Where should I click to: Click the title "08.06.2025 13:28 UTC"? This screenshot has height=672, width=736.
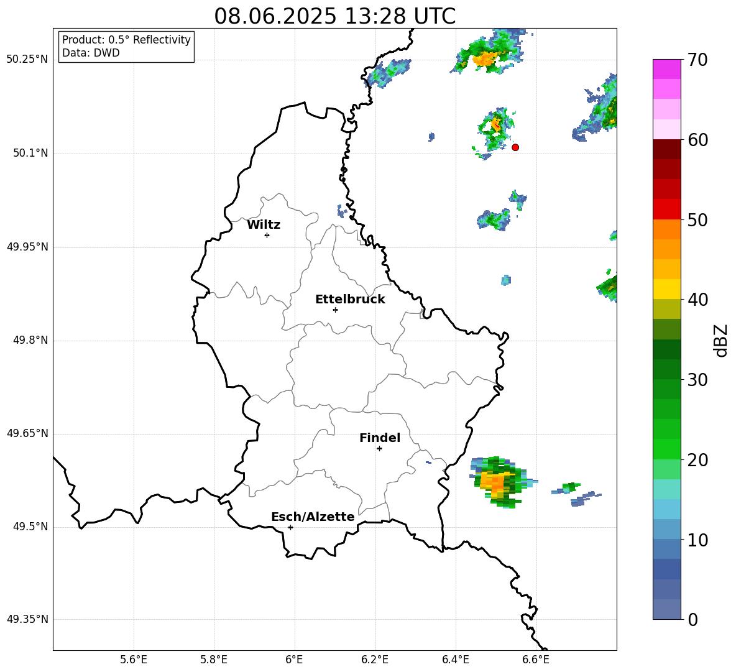click(334, 16)
